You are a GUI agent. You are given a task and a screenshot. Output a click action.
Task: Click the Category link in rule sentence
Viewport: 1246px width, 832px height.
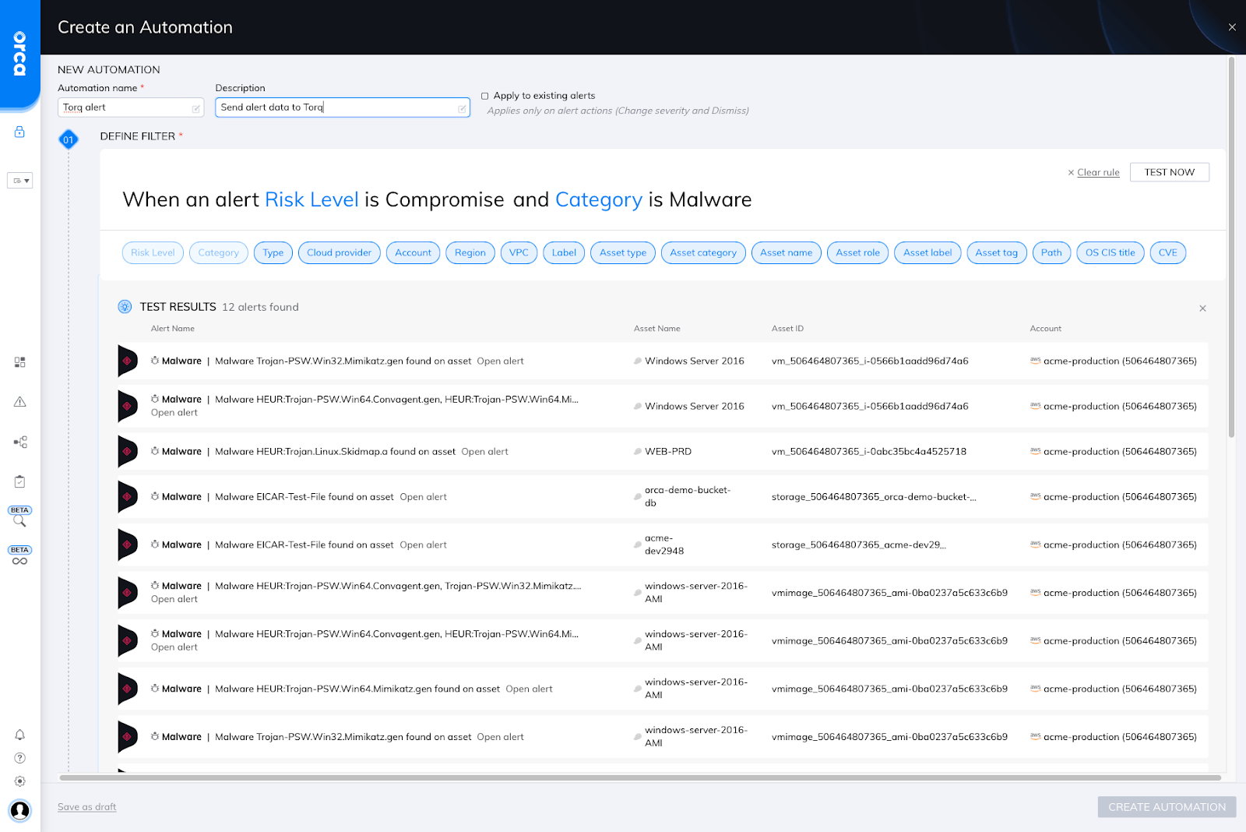coord(598,200)
